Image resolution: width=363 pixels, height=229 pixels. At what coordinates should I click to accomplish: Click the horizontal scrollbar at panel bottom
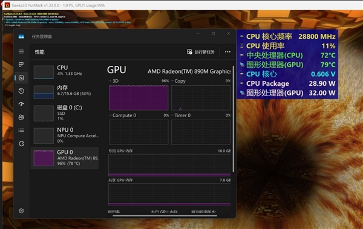coord(165,216)
